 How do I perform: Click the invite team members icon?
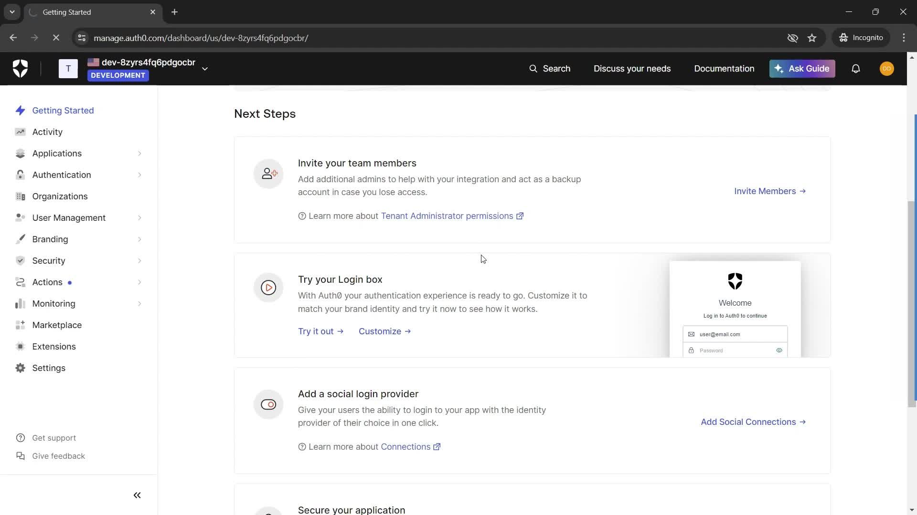(x=268, y=174)
